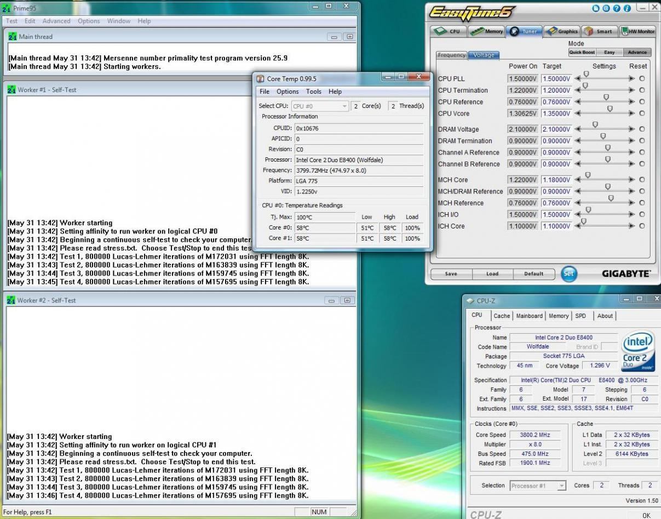Screen dimensions: 661x519
Task: Click the @ icon in EasyTune6 header
Action: click(606, 8)
